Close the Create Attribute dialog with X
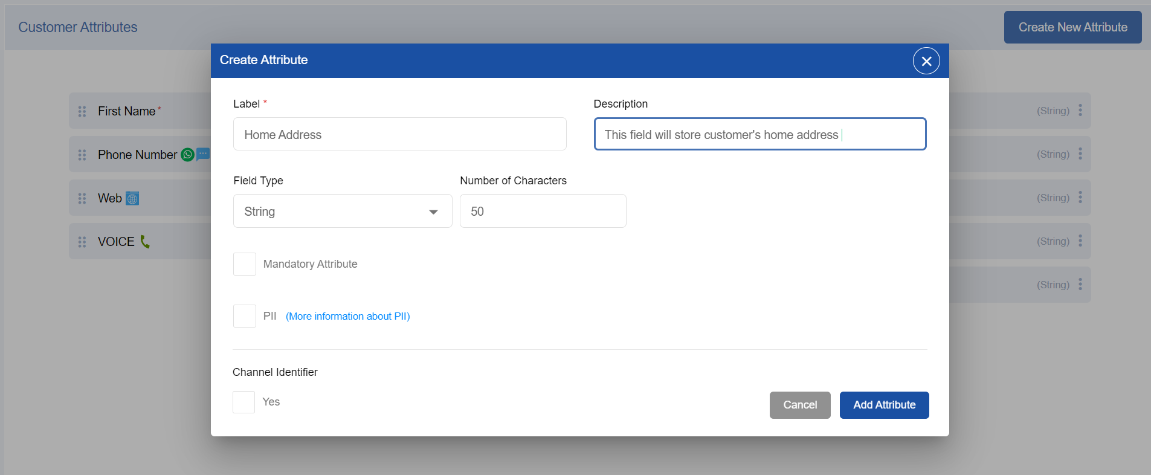This screenshot has height=475, width=1151. pyautogui.click(x=926, y=61)
